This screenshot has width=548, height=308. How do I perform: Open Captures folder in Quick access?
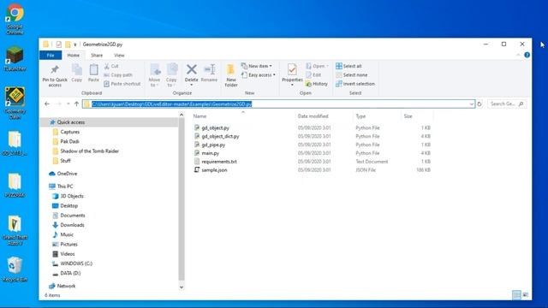pos(69,132)
